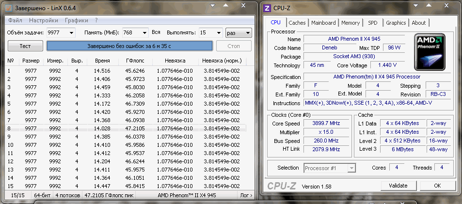Open the ? help menu in LinX

96,20
